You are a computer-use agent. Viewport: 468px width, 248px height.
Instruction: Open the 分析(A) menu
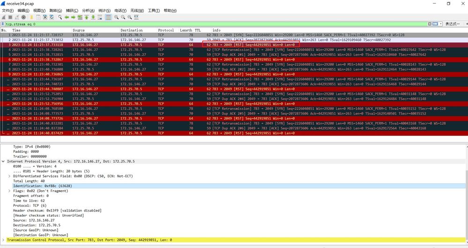(89, 10)
